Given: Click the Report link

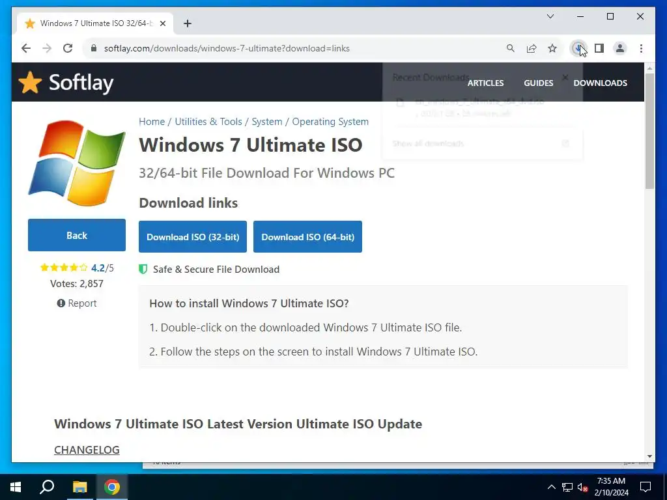Looking at the screenshot, I should point(77,303).
